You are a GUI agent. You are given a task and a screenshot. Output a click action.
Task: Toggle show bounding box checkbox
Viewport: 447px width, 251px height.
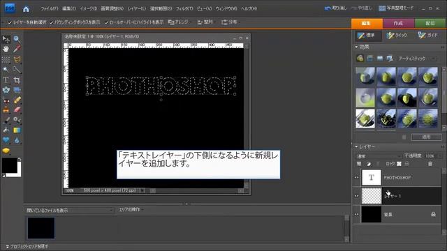(x=51, y=22)
